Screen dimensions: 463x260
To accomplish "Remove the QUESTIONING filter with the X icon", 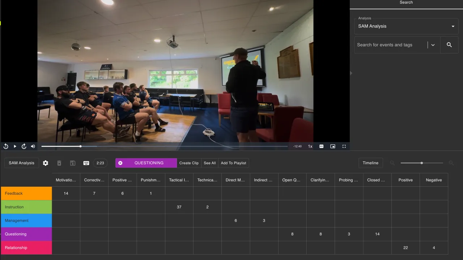I will click(120, 163).
